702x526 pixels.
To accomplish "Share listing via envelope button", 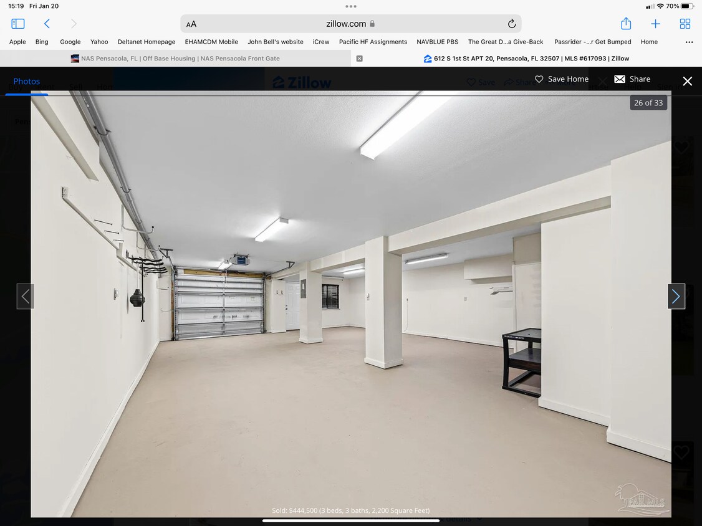I will (x=632, y=79).
